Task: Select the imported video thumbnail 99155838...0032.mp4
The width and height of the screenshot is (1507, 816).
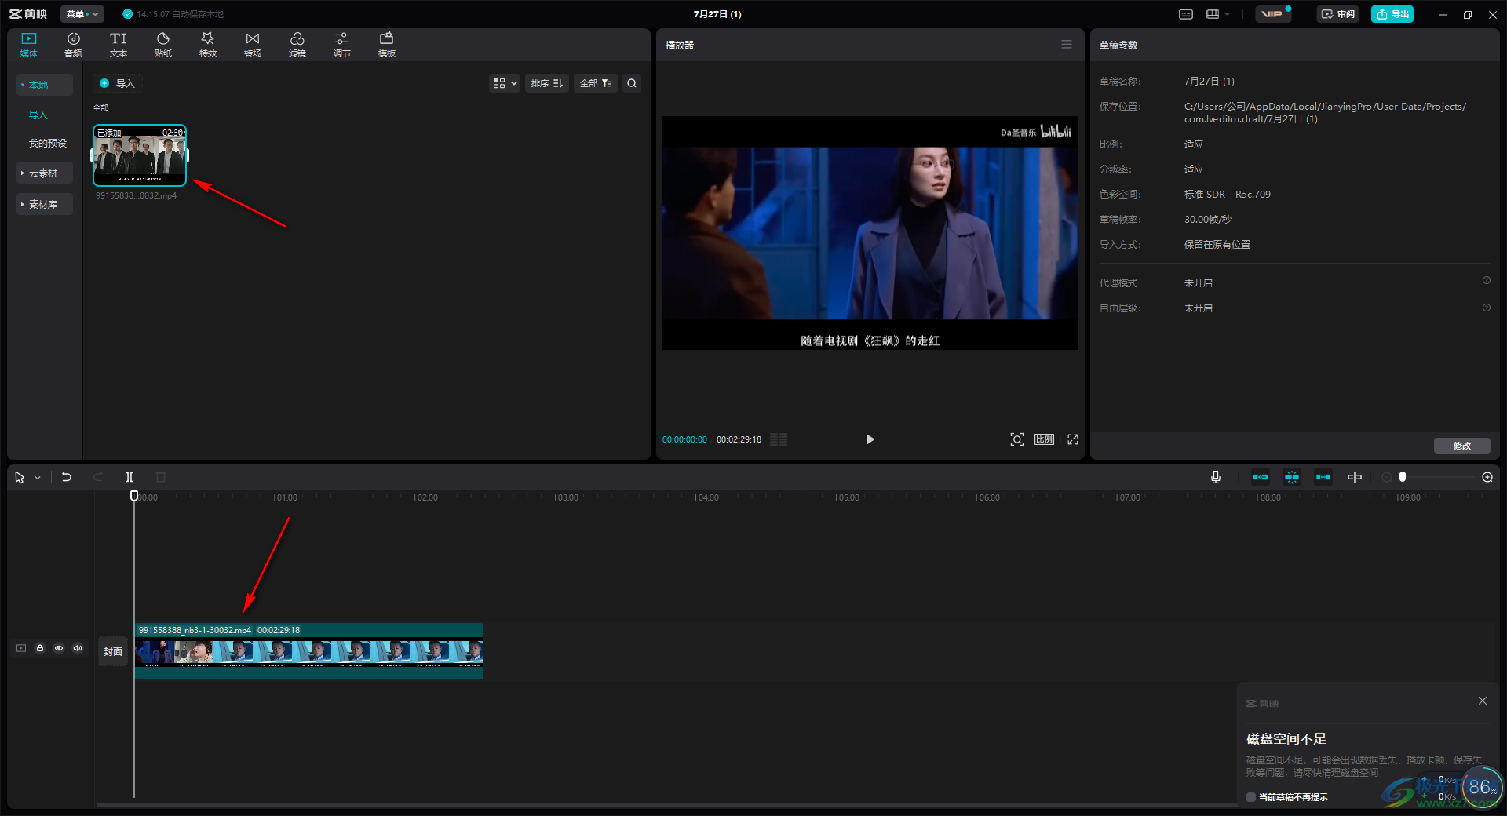Action: coord(140,155)
